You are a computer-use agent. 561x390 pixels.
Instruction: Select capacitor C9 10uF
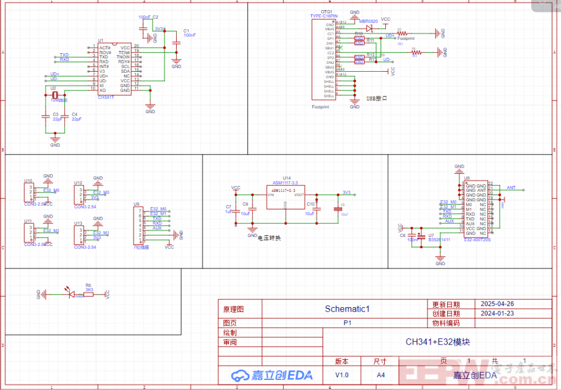[x=252, y=209]
